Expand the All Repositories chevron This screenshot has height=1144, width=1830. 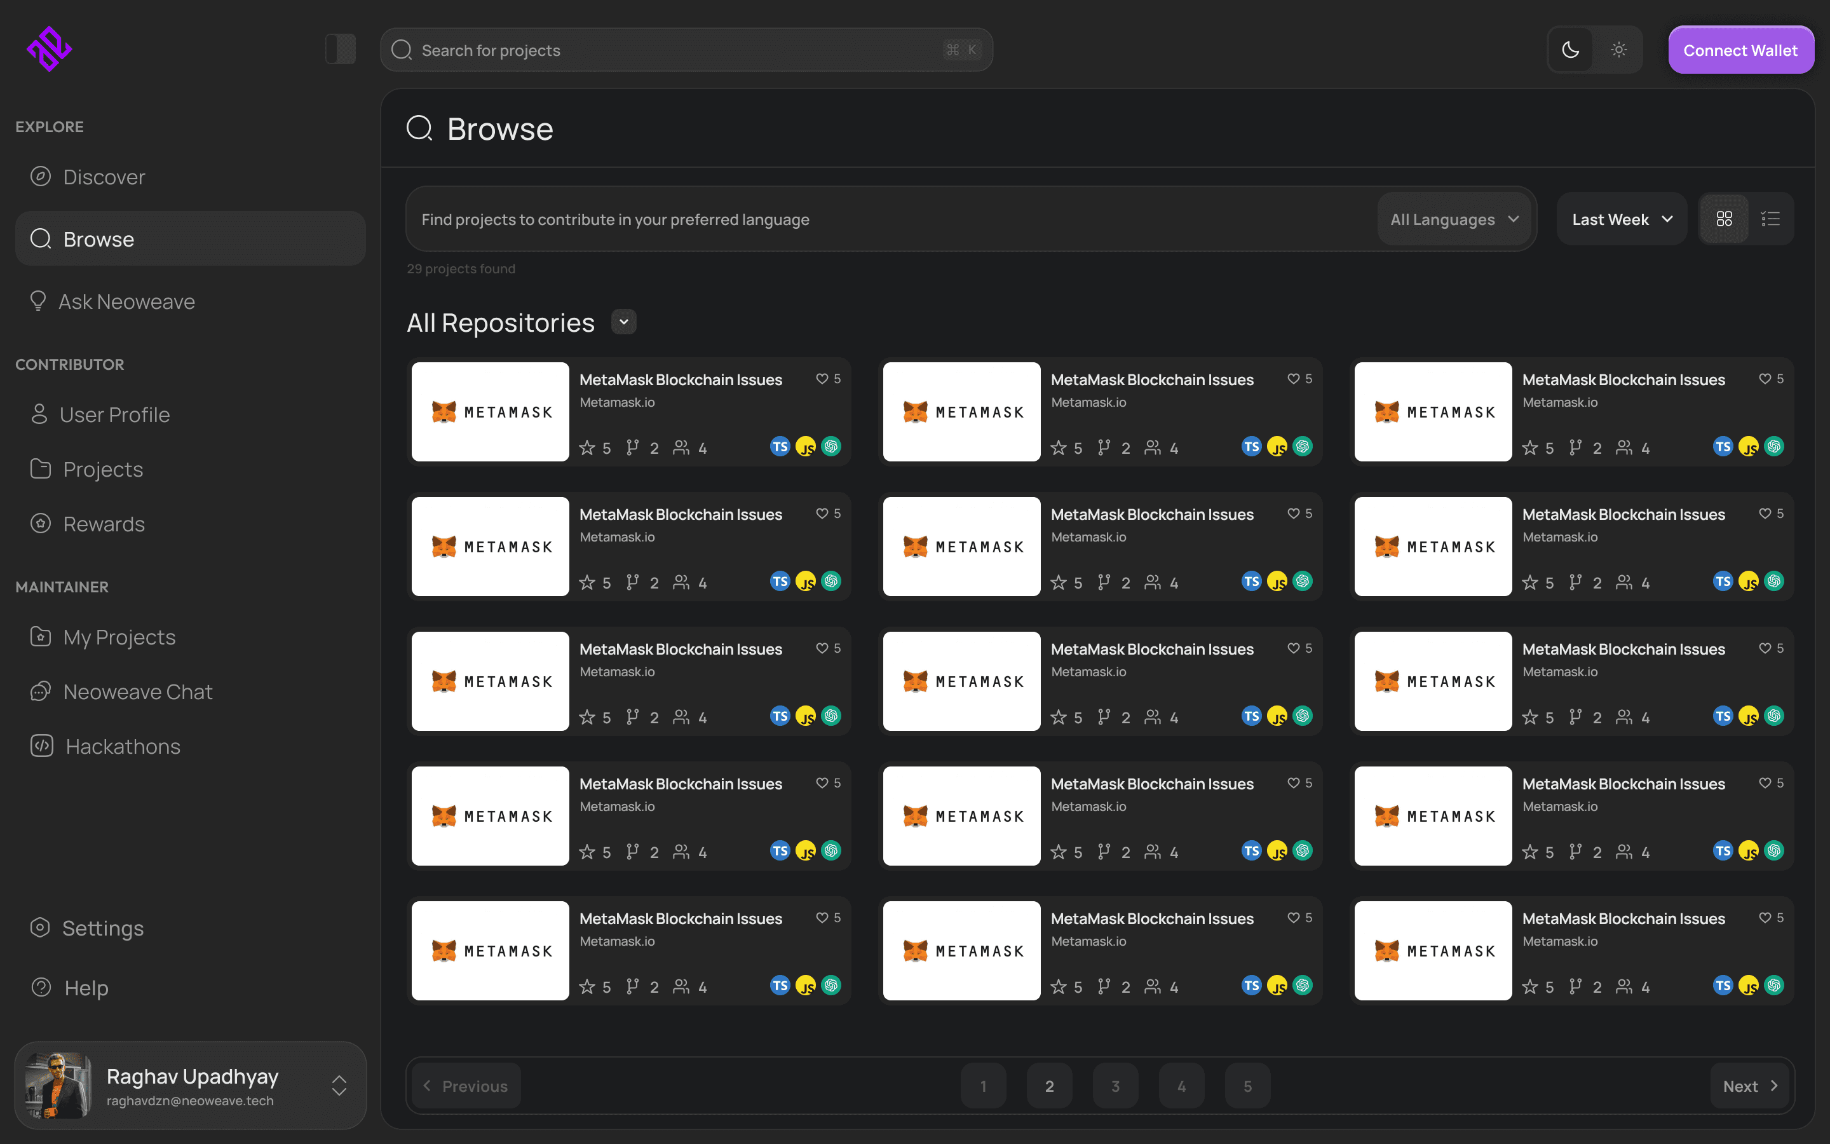624,322
